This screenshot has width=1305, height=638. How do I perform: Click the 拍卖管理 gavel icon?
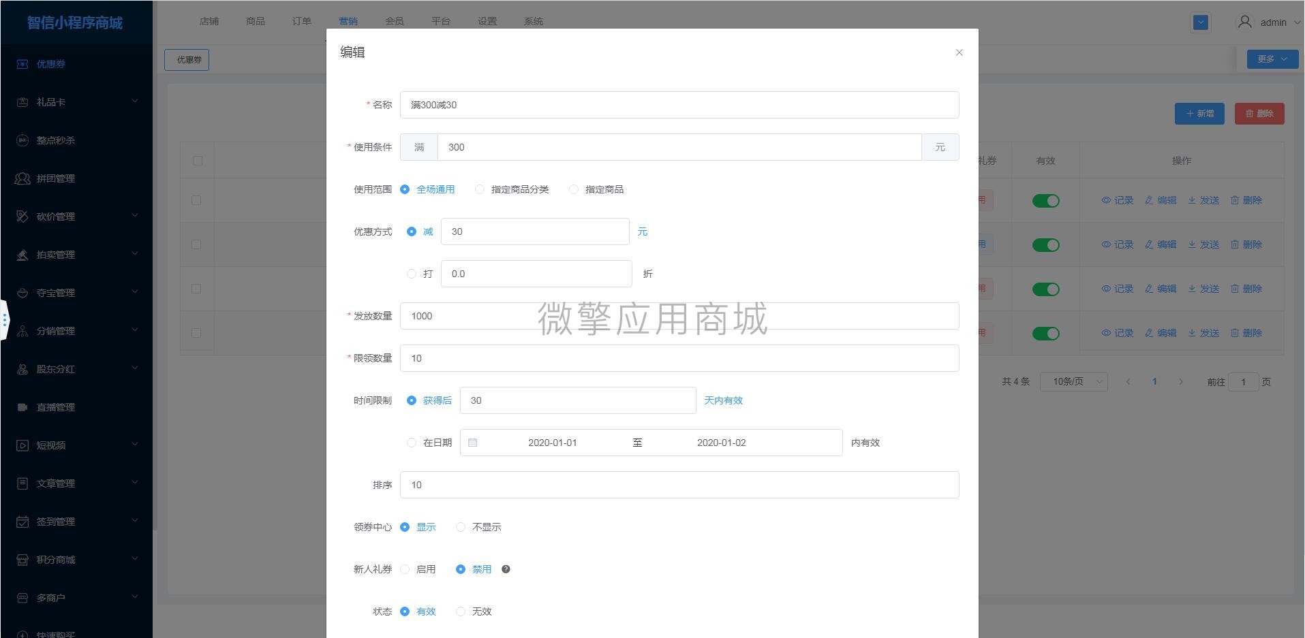tap(22, 255)
